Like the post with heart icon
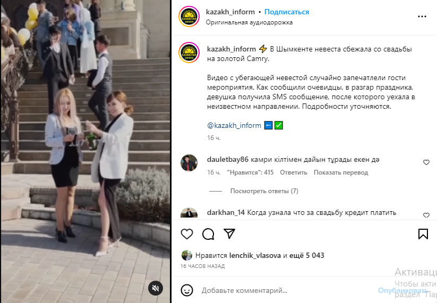Viewport: 437px width, 303px height. pos(187,234)
